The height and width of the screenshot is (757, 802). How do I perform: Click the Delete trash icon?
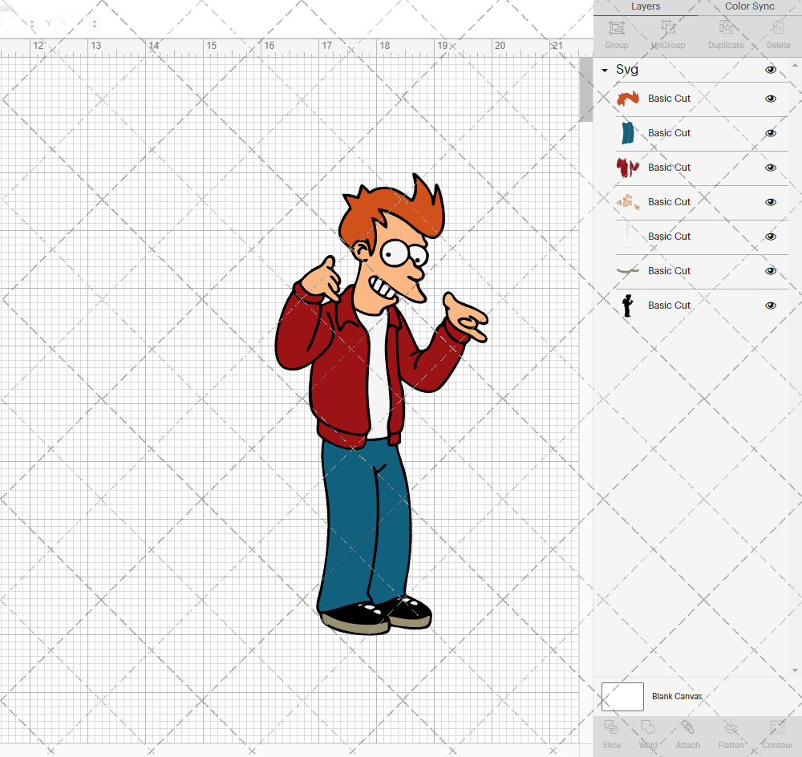[778, 27]
